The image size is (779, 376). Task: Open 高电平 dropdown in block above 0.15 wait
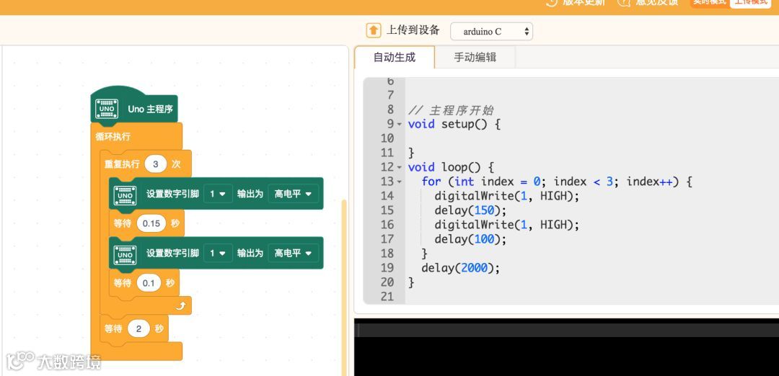293,194
